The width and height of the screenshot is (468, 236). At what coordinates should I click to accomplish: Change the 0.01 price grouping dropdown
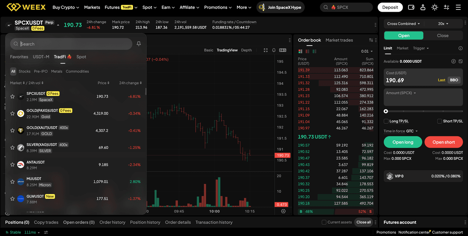click(x=367, y=51)
